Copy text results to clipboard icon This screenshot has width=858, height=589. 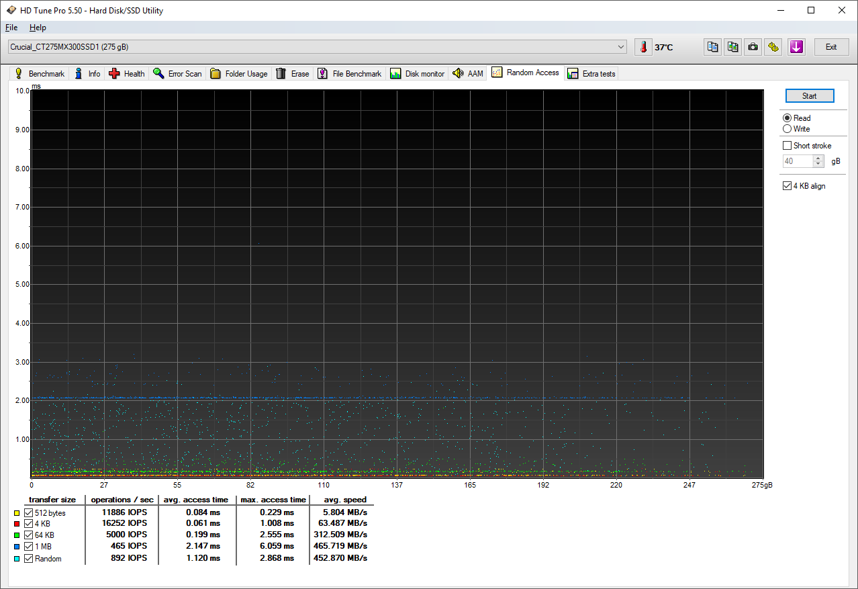point(713,47)
